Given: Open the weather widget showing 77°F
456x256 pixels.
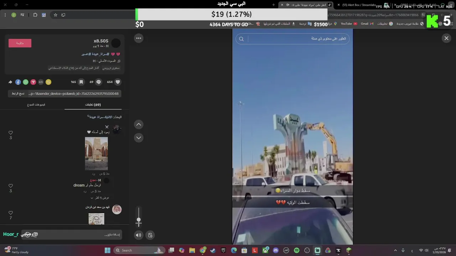Looking at the screenshot, I should tap(16, 250).
